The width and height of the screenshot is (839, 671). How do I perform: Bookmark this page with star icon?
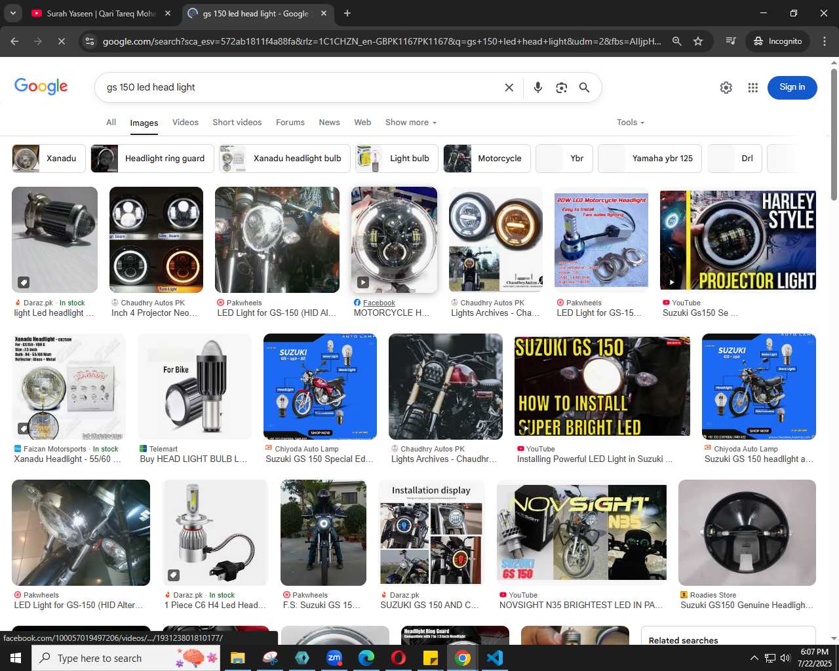698,41
